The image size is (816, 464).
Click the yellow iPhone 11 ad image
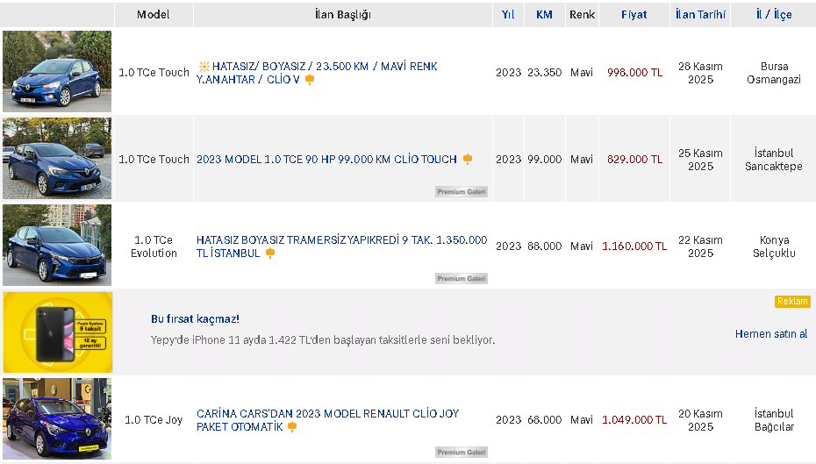pyautogui.click(x=57, y=332)
